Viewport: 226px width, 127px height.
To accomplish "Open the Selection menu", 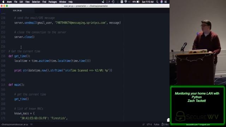I will [x=36, y=2].
